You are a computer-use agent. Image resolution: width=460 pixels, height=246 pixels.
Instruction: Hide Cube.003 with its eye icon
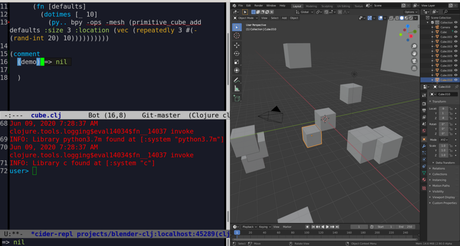(456, 46)
